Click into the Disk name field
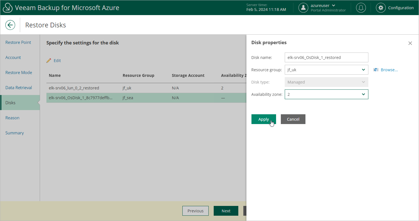419x221 pixels. click(326, 58)
